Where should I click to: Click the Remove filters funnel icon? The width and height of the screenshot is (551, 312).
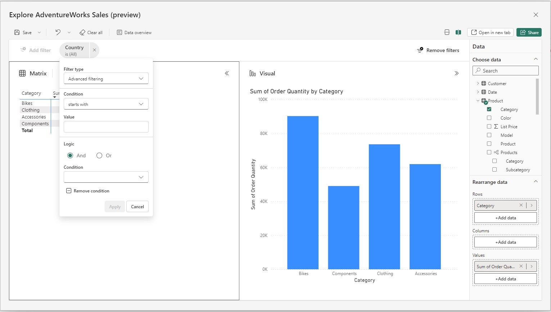(420, 50)
